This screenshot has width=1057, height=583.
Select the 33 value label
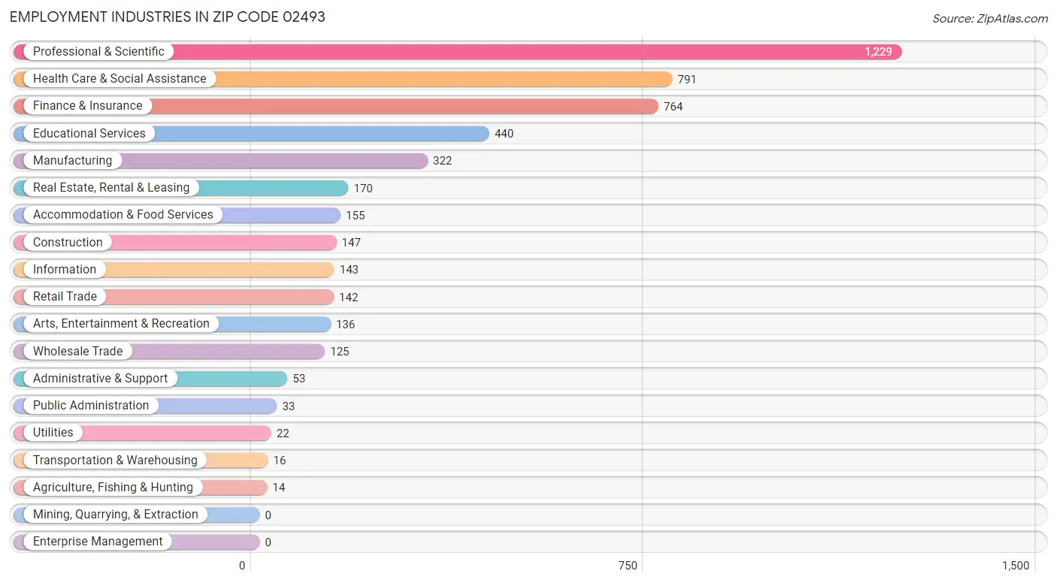[x=289, y=406]
